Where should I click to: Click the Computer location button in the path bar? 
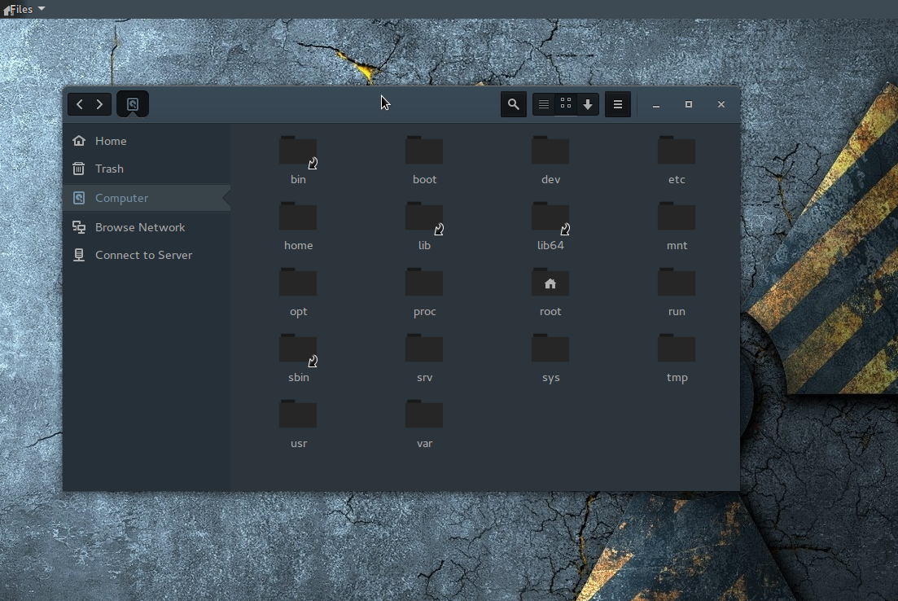[x=133, y=104]
